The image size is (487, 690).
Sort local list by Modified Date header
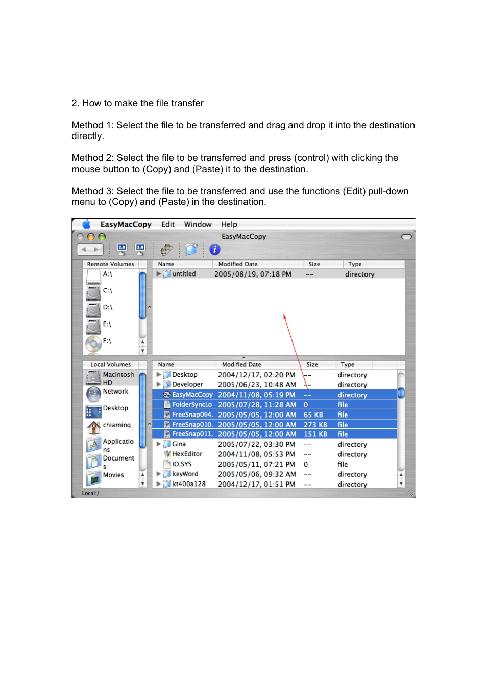pos(259,365)
